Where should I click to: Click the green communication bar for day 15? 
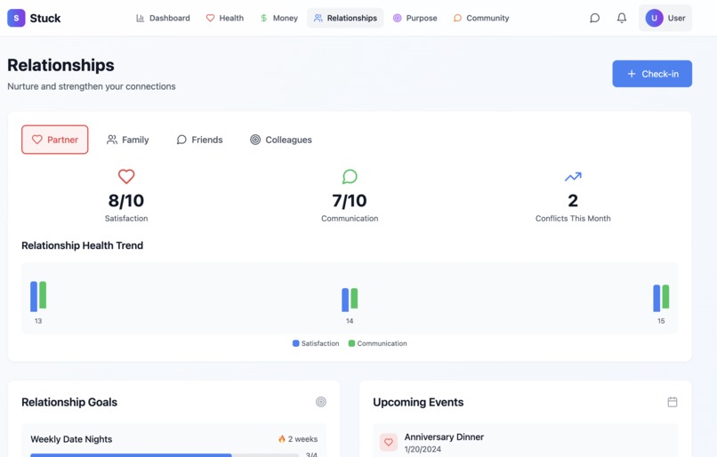(x=665, y=297)
